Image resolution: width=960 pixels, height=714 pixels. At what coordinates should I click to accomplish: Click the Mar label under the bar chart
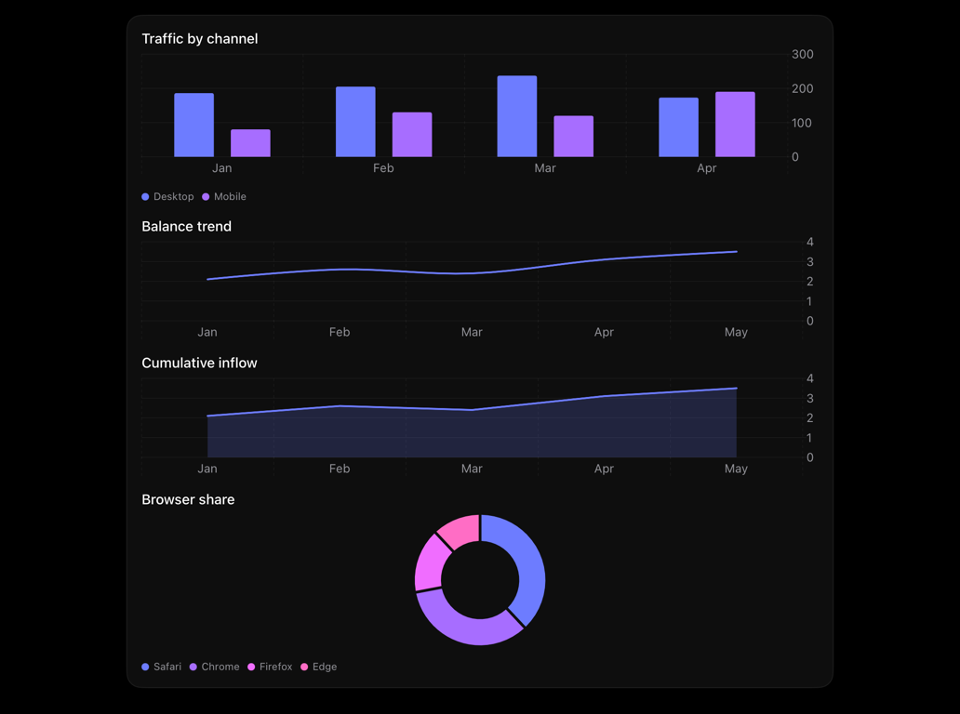coord(545,167)
